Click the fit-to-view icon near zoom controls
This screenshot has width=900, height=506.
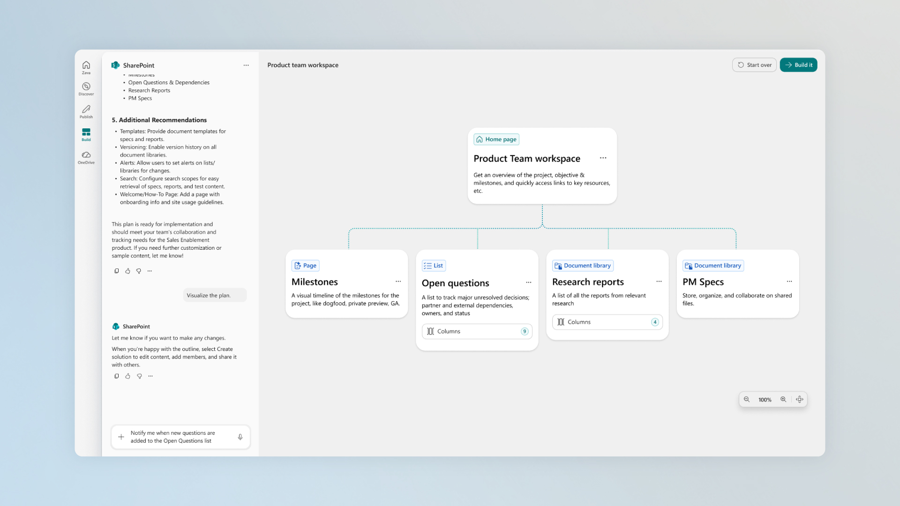click(800, 399)
